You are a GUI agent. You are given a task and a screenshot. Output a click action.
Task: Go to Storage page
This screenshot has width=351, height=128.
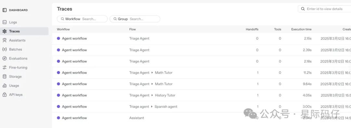pos(15,77)
